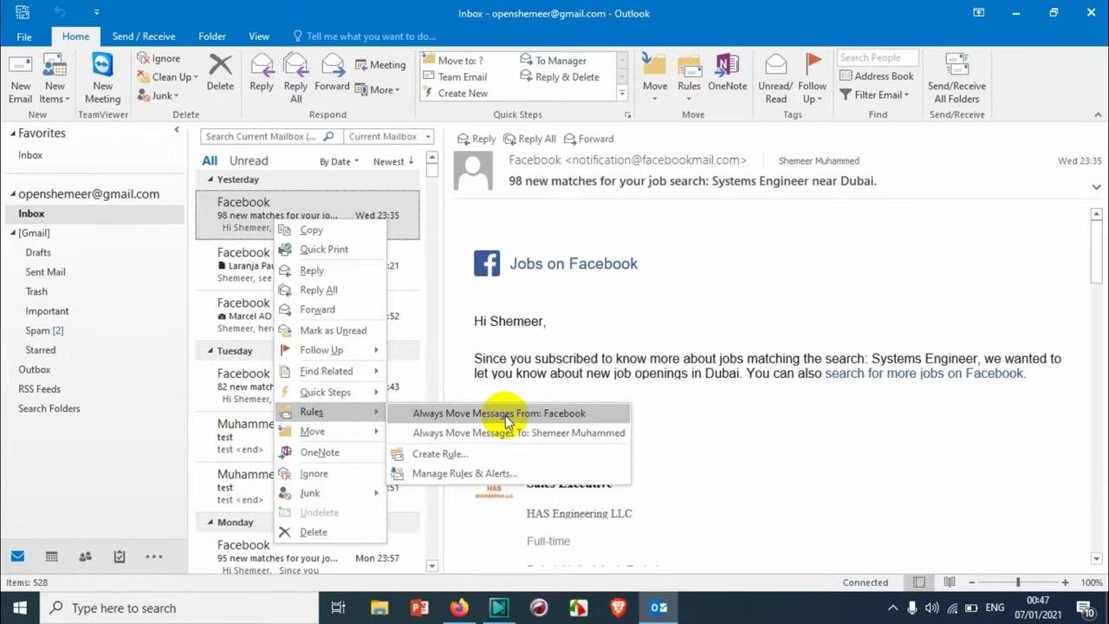Click the Save/Send quick access icon
1109x624 pixels.
click(x=22, y=12)
